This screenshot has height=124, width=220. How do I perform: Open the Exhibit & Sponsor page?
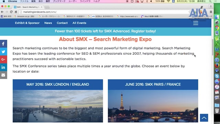27,23
